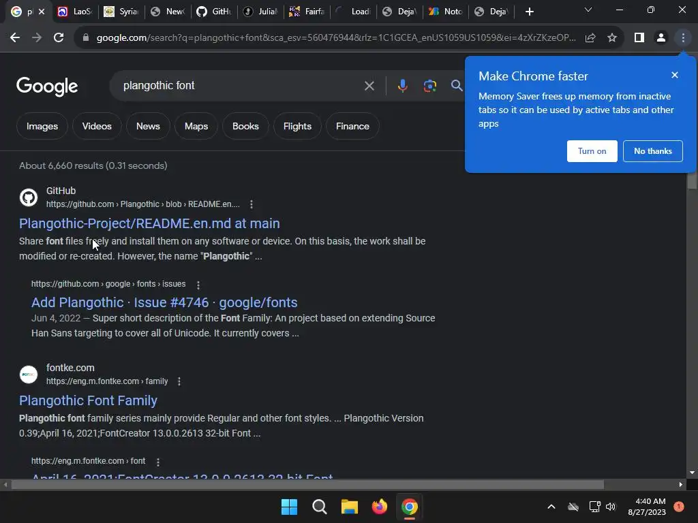Go to Google homepage via logo
Viewport: 698px width, 523px height.
point(47,86)
